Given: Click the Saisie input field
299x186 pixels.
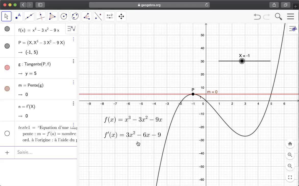Looking at the screenshot, I should pyautogui.click(x=46, y=152).
